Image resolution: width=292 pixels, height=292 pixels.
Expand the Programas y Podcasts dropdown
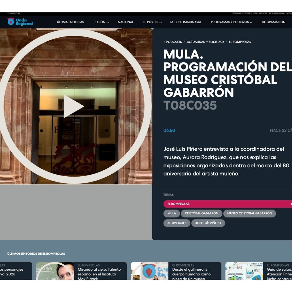click(231, 22)
